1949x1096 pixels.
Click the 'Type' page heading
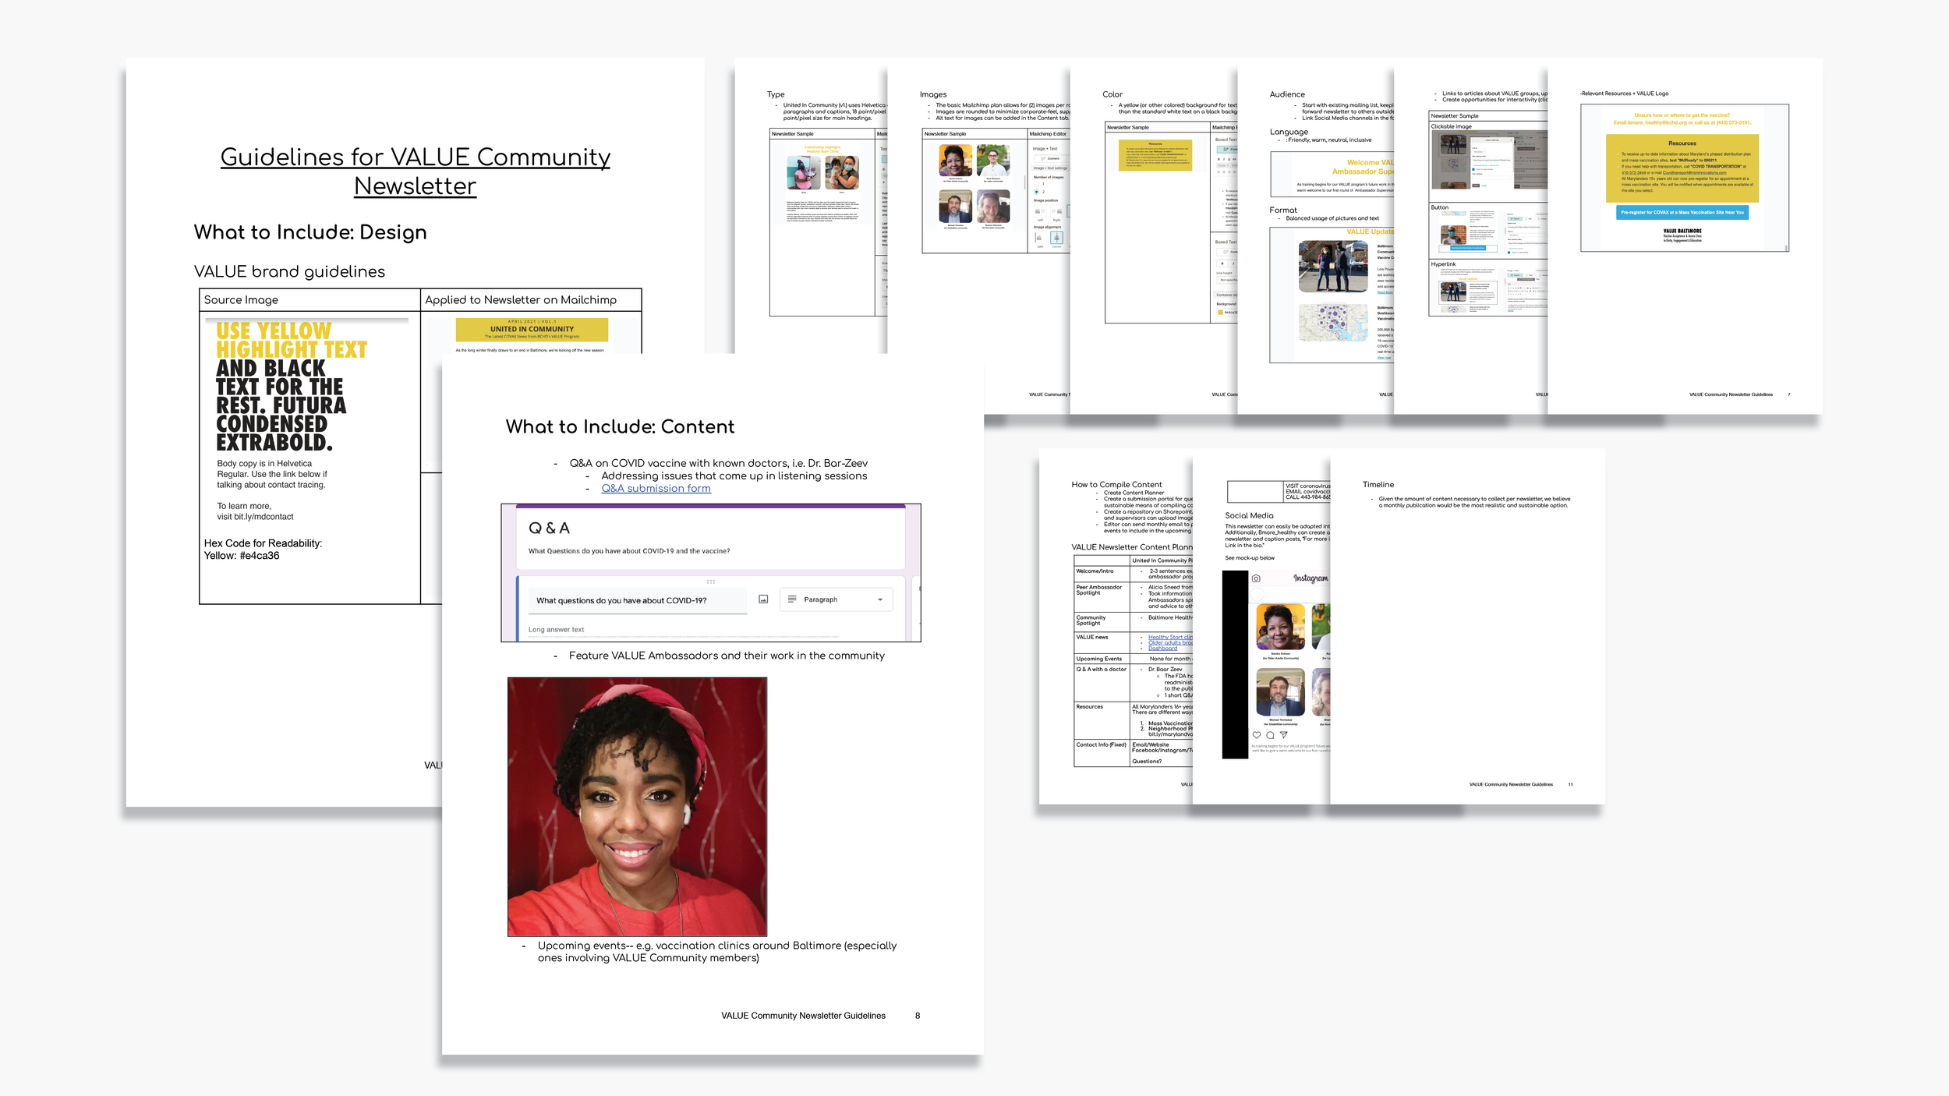point(776,94)
